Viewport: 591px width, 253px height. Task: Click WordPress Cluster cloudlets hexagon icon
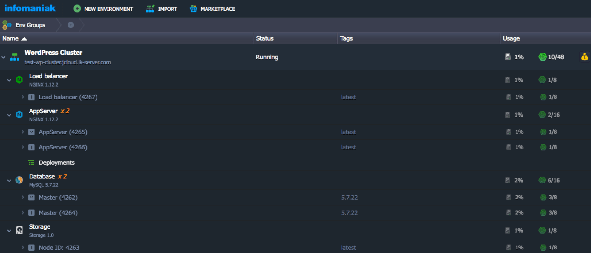542,57
